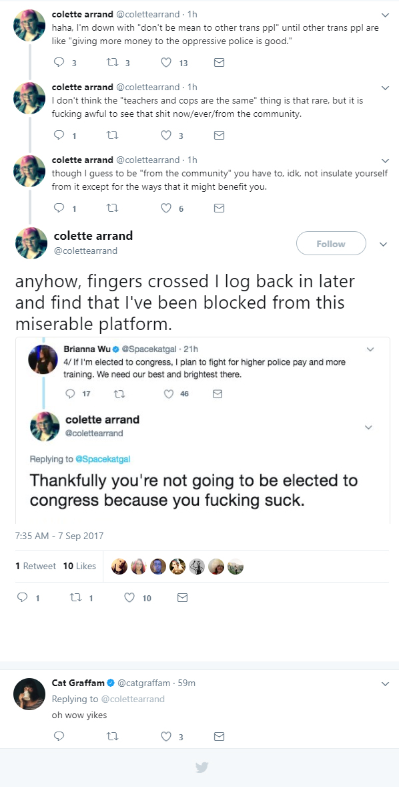Screen dimensions: 399x787
Task: Like the "from the community" tweet with 6 likes
Action: [x=166, y=208]
